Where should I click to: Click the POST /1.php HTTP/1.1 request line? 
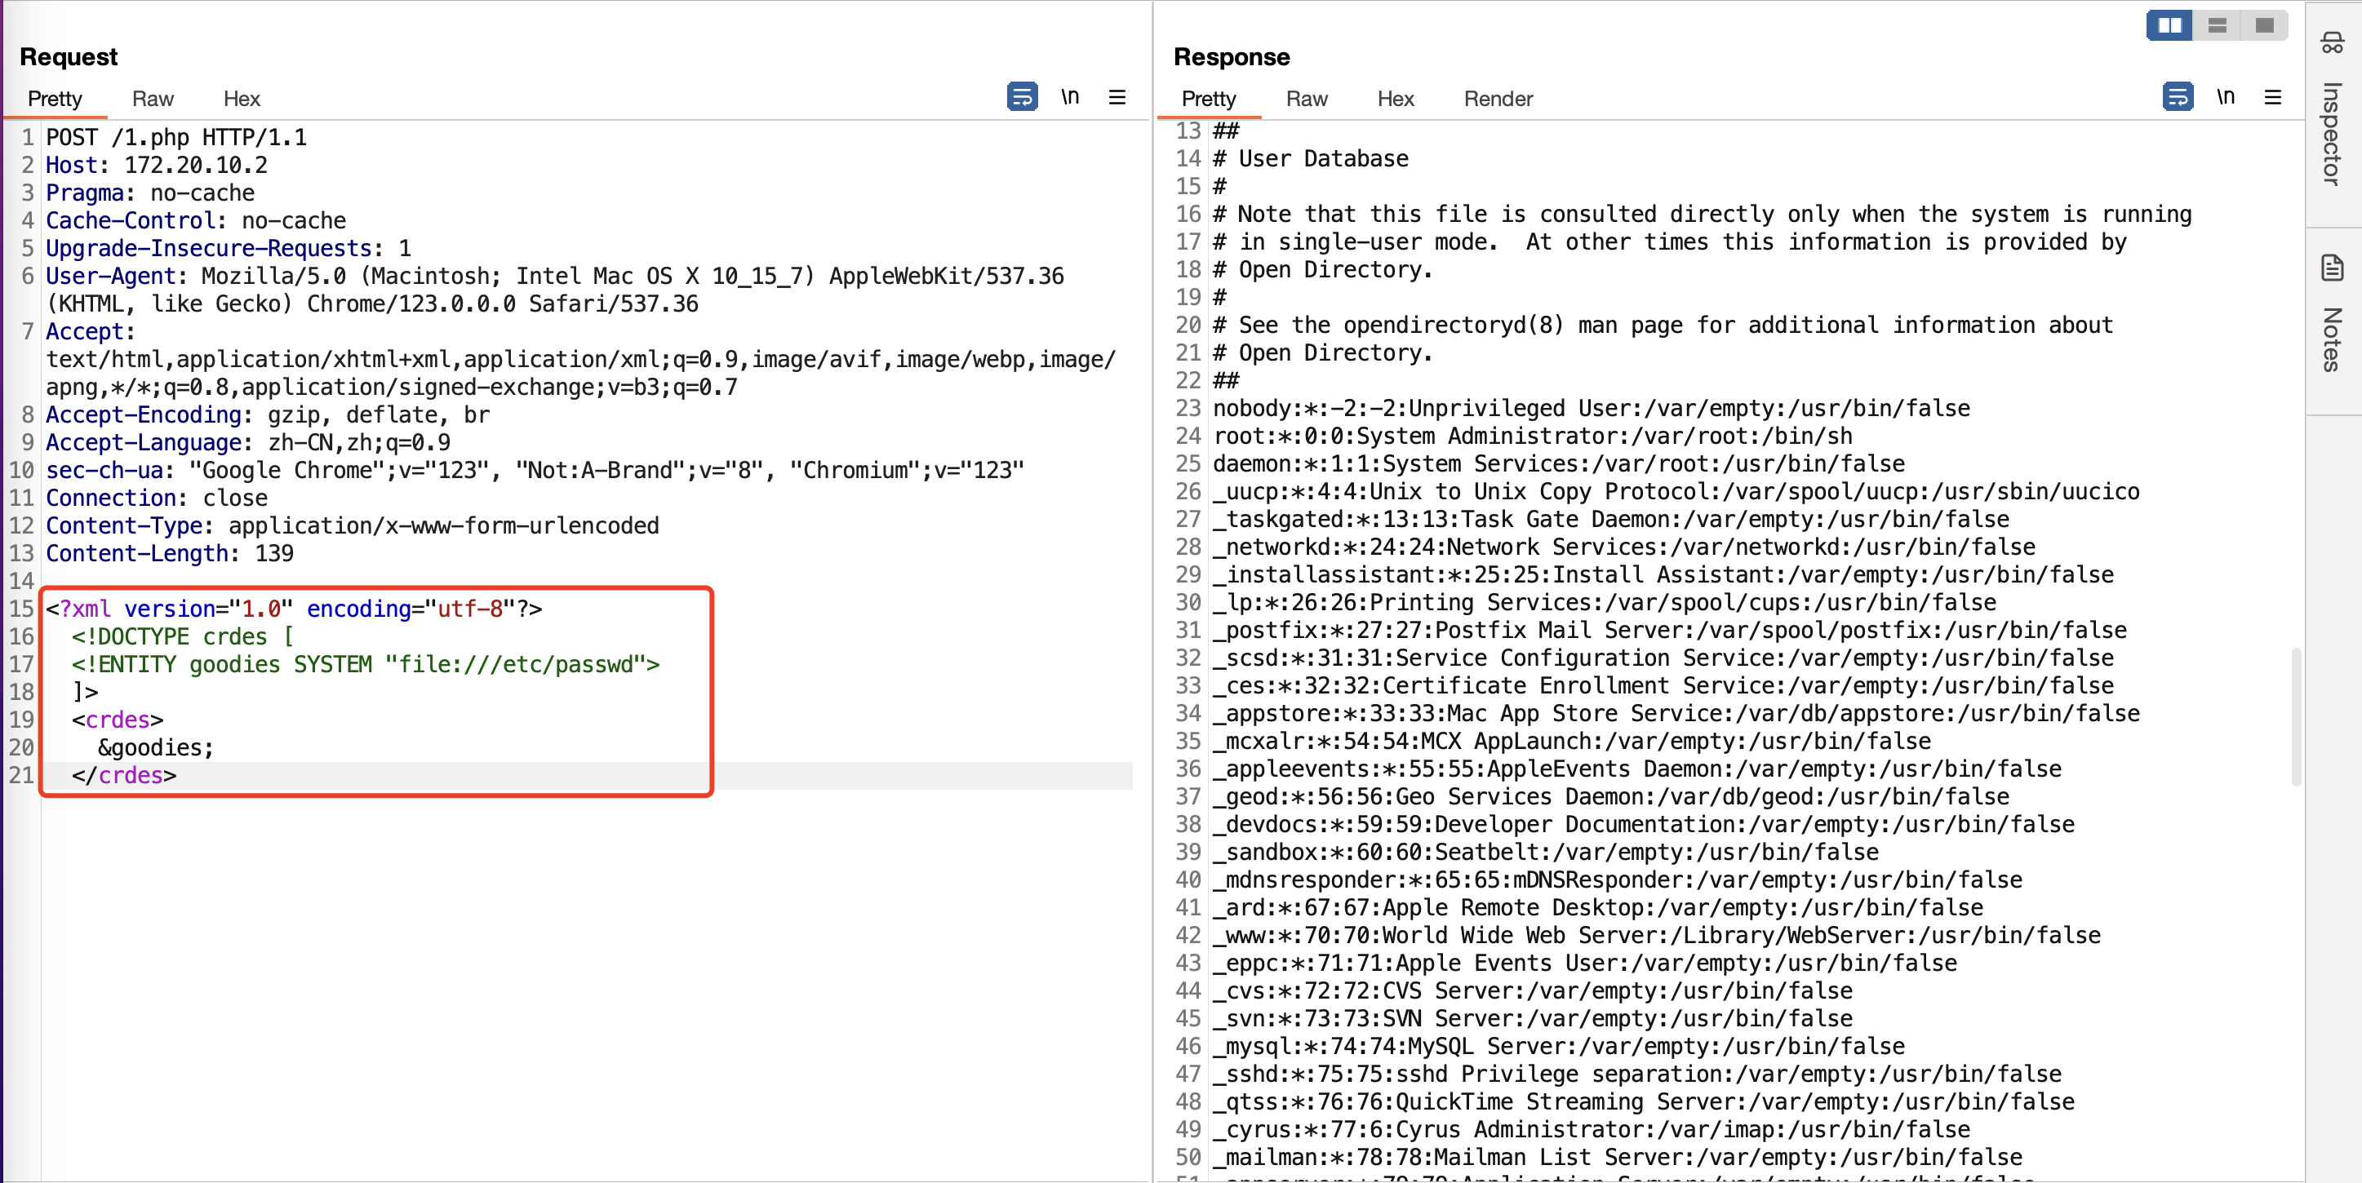[x=176, y=137]
